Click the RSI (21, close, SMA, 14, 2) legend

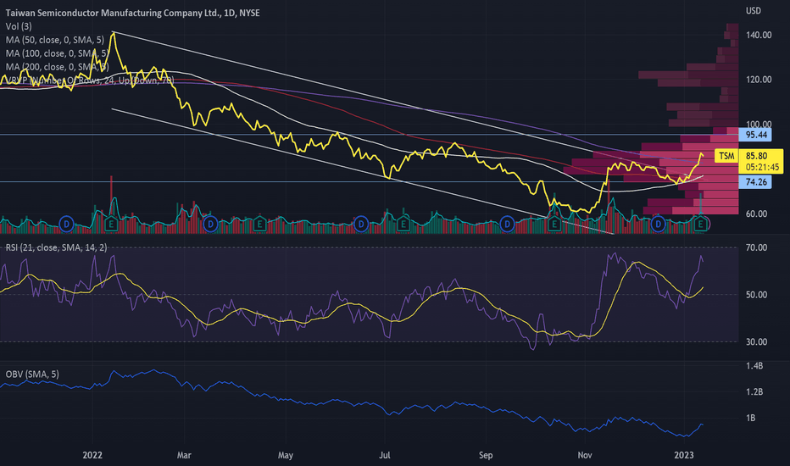click(x=57, y=247)
